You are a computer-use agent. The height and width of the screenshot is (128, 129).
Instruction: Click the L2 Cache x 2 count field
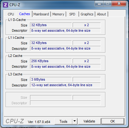(x=87, y=61)
